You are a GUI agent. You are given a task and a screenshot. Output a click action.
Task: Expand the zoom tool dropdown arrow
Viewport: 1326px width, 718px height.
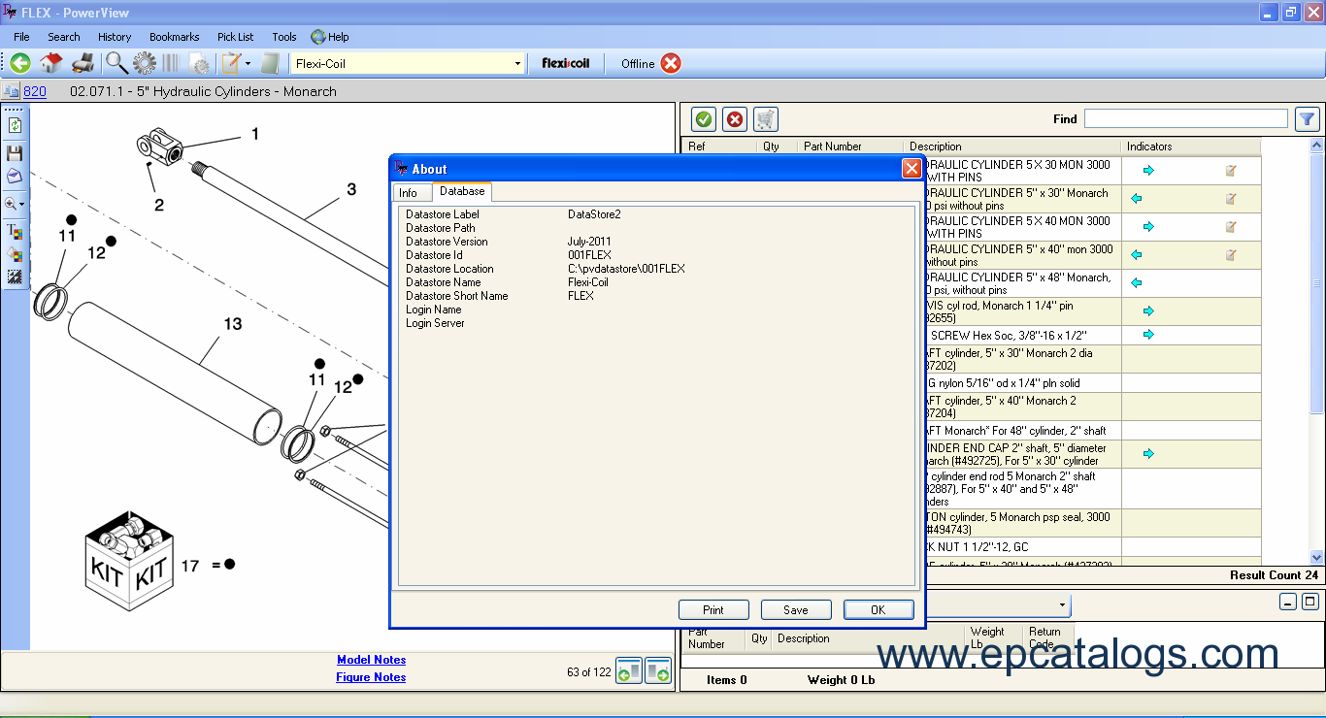[22, 205]
